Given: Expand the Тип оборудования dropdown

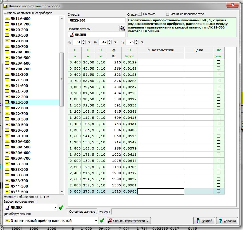Looking at the screenshot, I should point(96,221).
